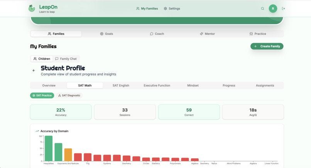Click the logout arrow icon
The image size is (311, 168).
(x=284, y=8)
